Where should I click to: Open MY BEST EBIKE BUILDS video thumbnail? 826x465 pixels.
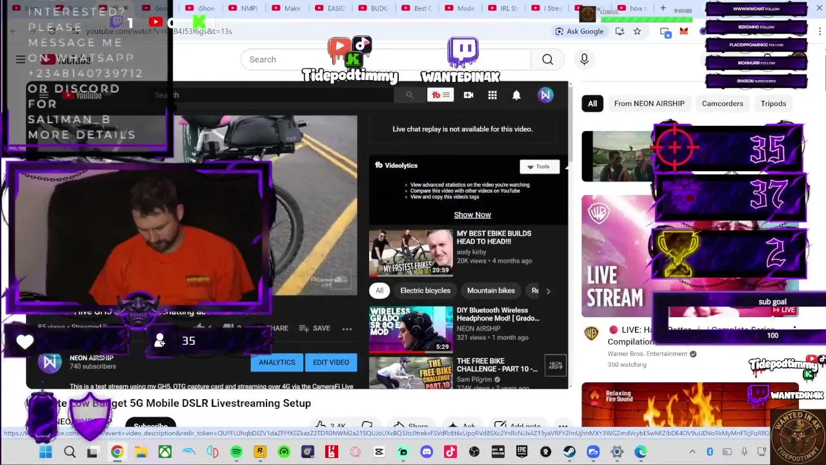(411, 253)
